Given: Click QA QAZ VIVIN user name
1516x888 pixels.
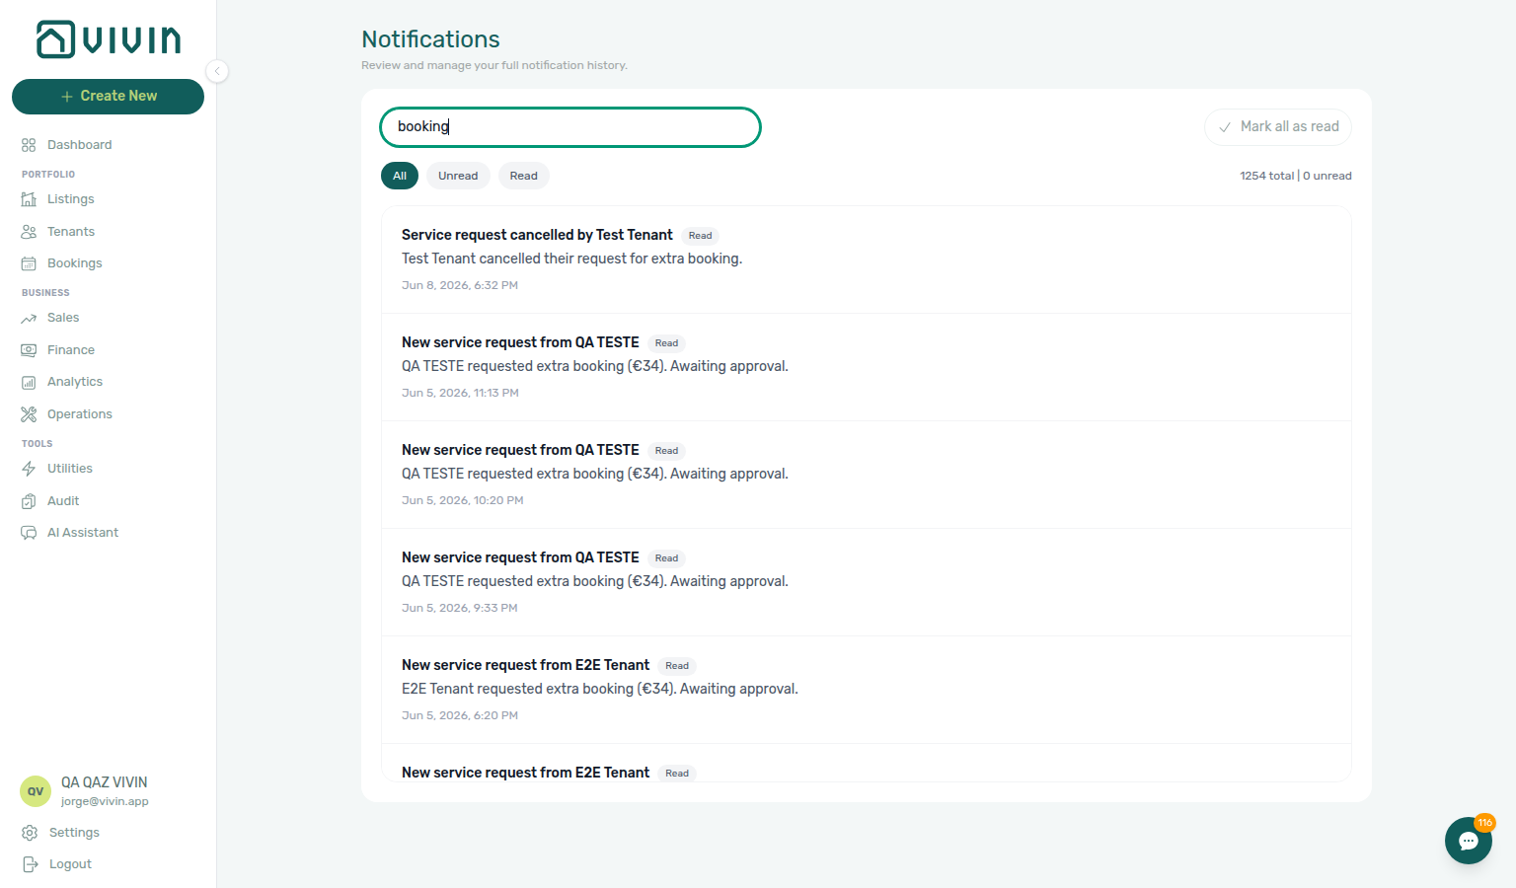Looking at the screenshot, I should (105, 782).
